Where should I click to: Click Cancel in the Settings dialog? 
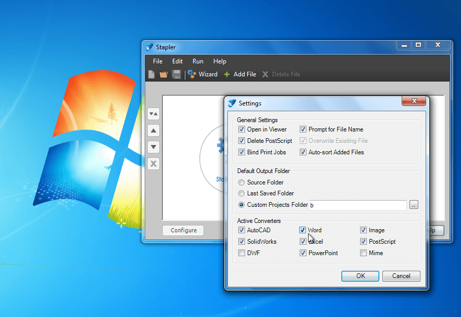point(401,276)
